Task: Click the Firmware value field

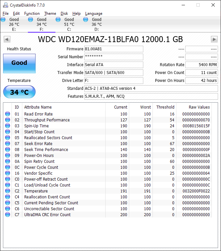Action: [x=113, y=49]
